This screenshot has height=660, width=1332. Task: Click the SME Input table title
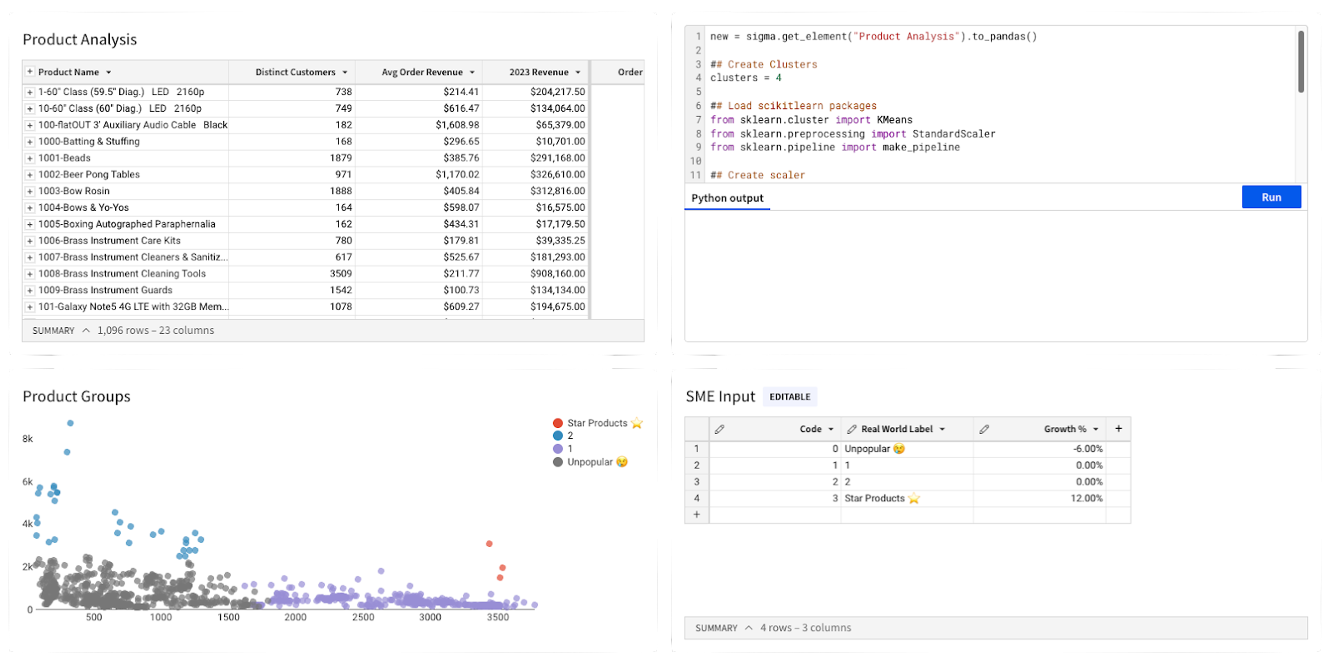pyautogui.click(x=720, y=396)
